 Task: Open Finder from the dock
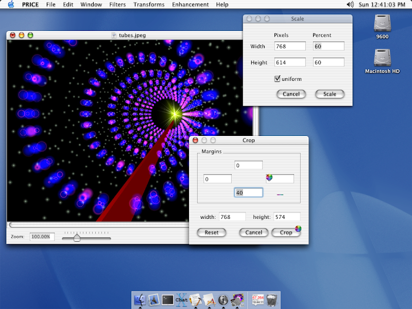coord(140,300)
